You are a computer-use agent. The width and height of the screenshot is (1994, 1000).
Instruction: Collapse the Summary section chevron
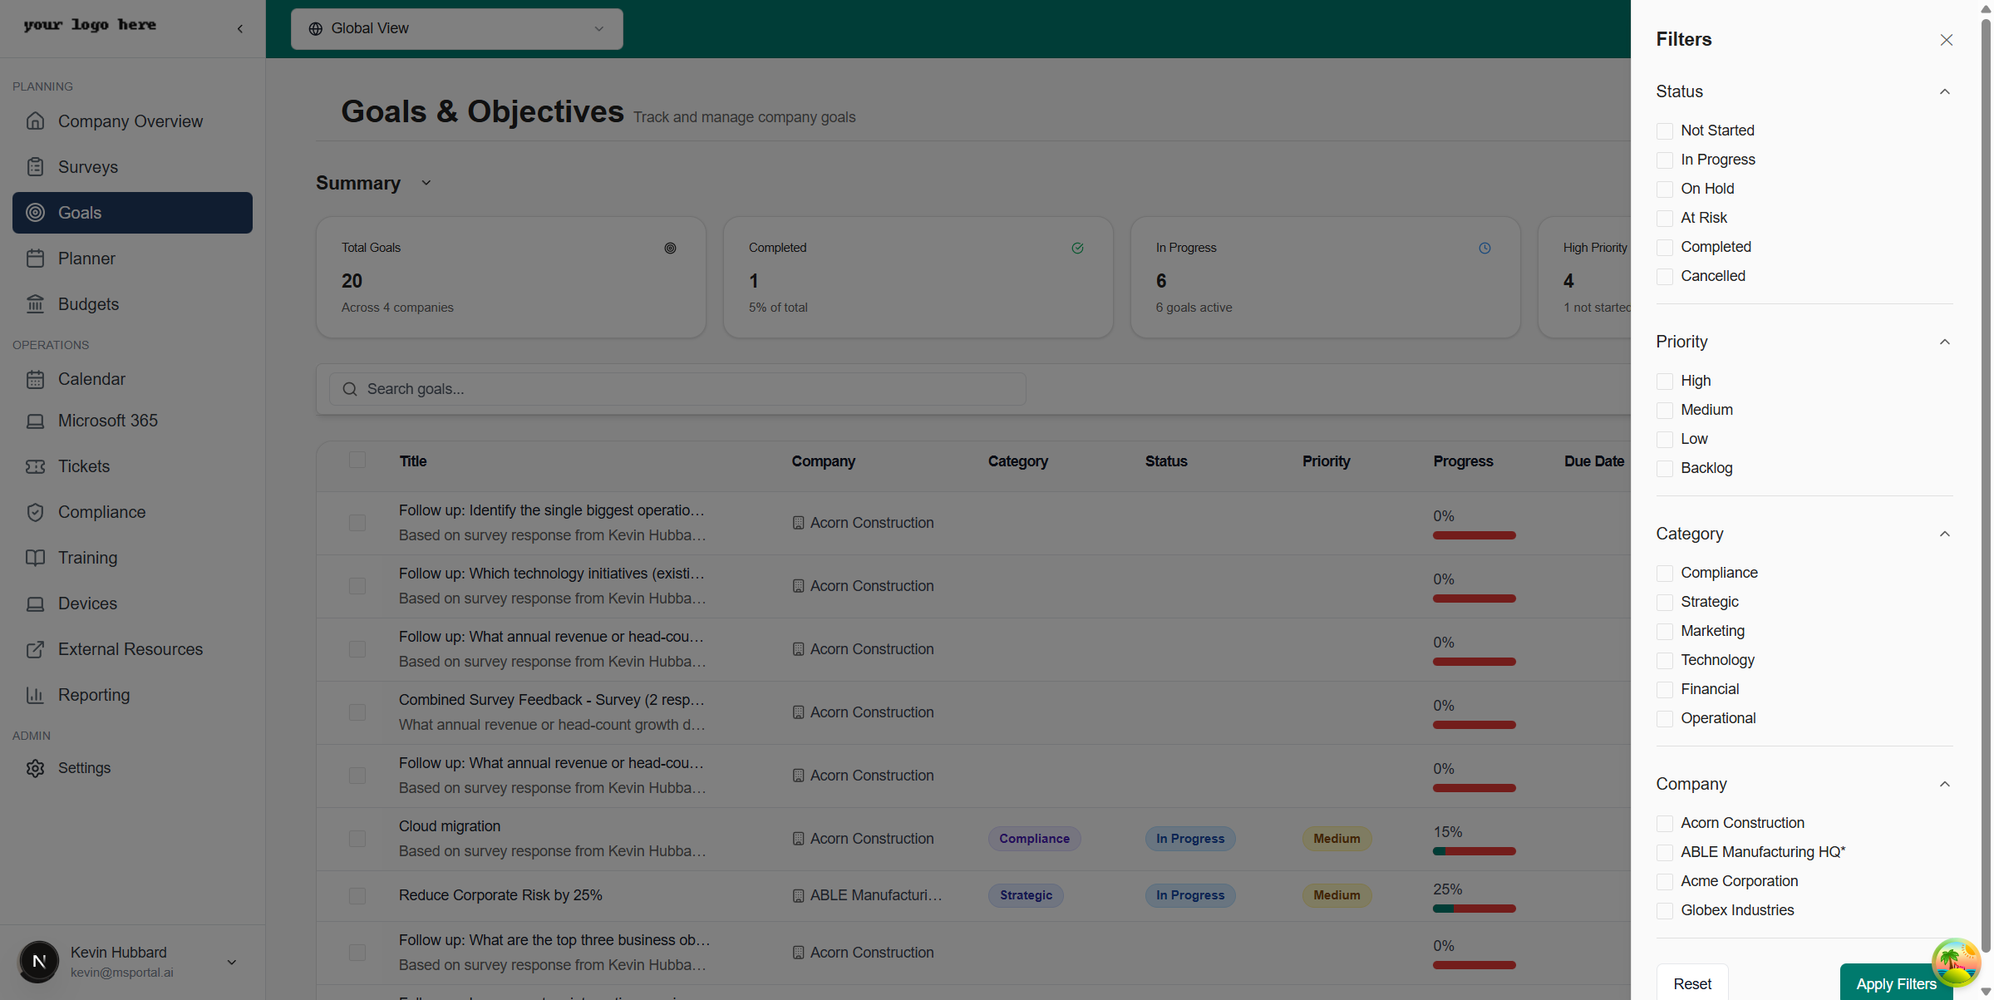(x=426, y=183)
